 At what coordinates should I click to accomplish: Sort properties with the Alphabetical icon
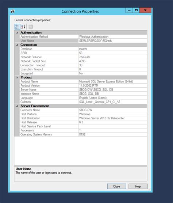click(23, 27)
